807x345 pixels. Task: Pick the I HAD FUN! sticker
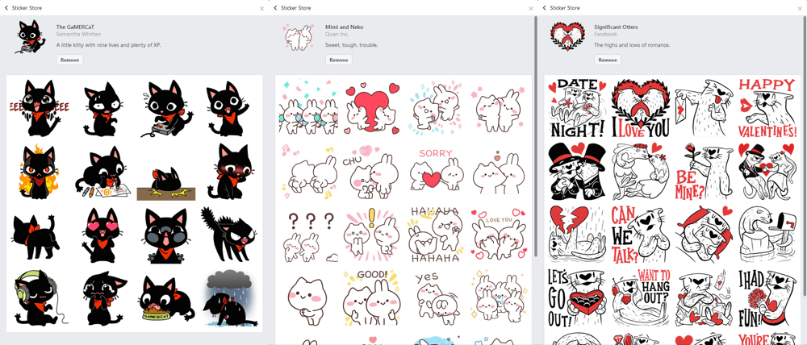coord(768,298)
